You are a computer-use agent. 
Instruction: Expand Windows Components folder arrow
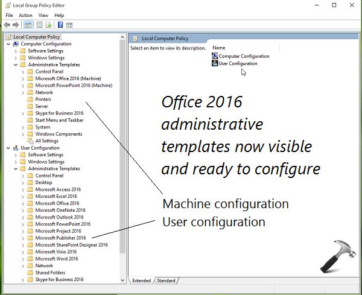point(23,134)
